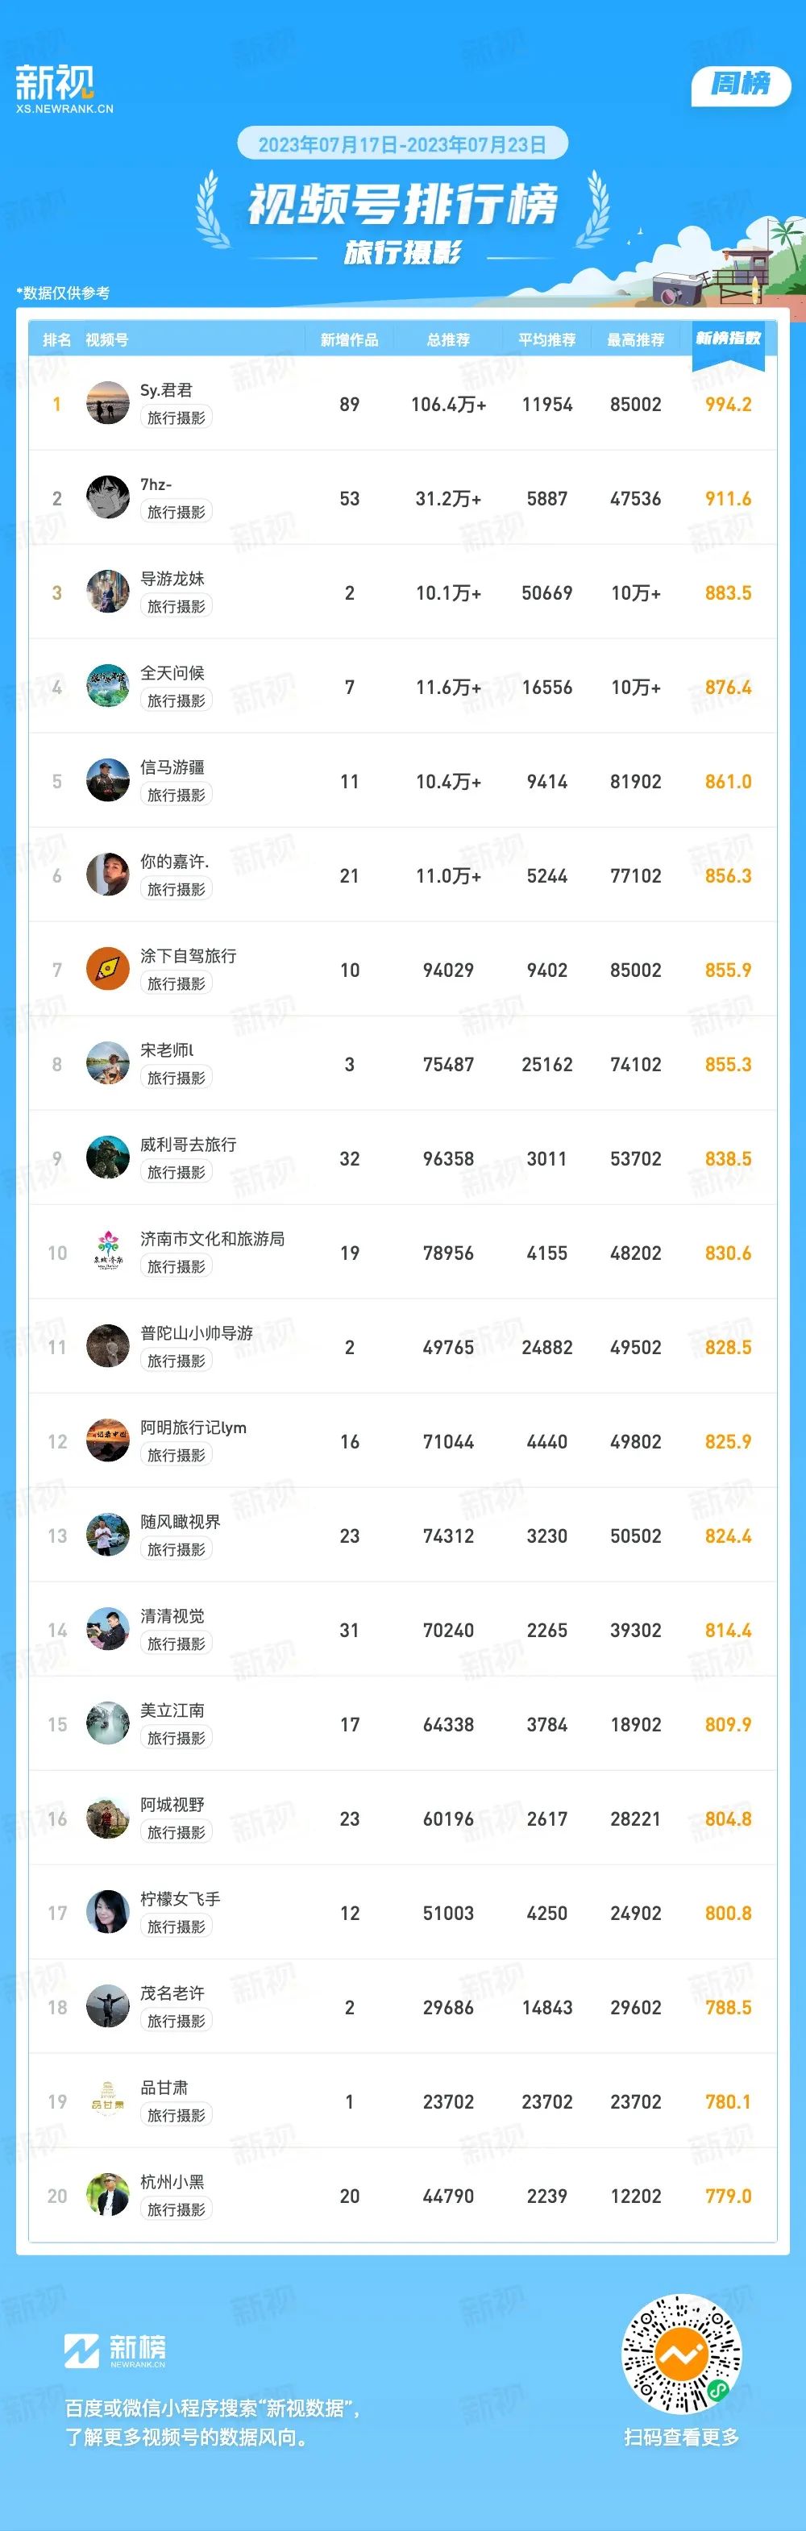Click the 周榜 weekly badge
806x2531 pixels.
click(742, 85)
